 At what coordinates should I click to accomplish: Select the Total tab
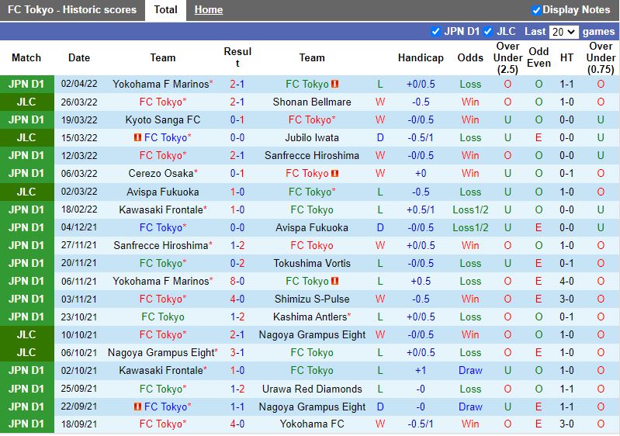[x=165, y=10]
